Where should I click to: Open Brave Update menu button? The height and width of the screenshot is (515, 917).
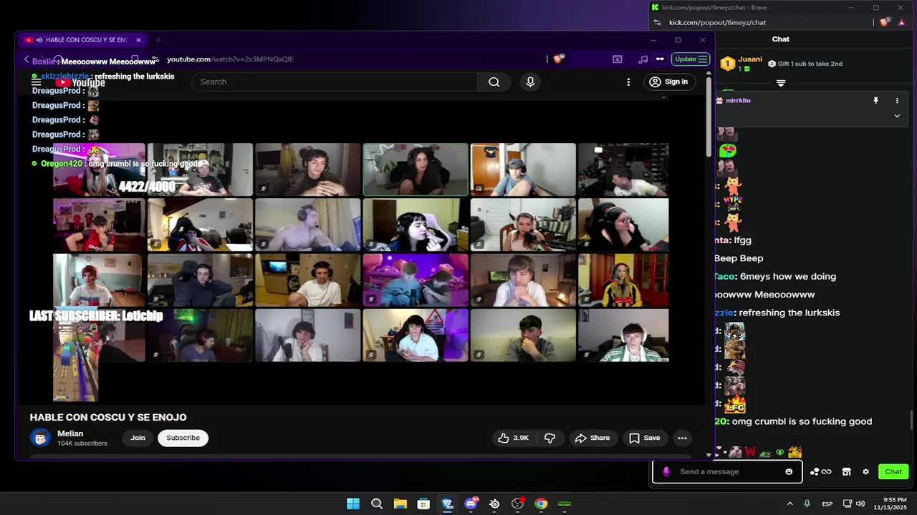pyautogui.click(x=691, y=59)
